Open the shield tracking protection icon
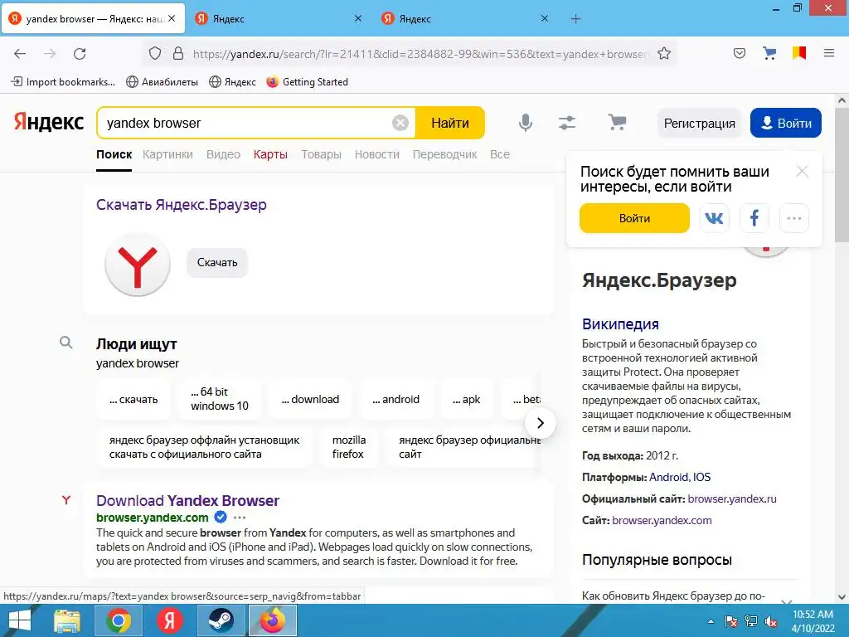Screen dimensions: 849x637 point(155,54)
